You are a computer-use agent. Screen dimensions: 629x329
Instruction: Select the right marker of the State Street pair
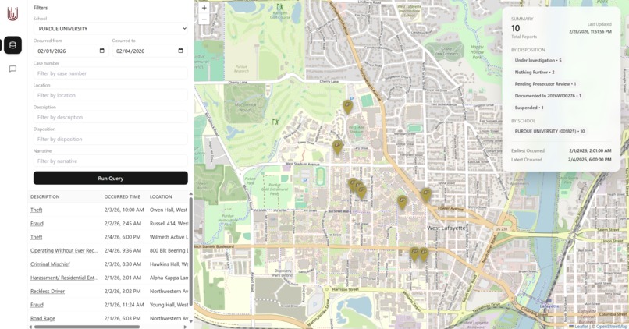[424, 254]
